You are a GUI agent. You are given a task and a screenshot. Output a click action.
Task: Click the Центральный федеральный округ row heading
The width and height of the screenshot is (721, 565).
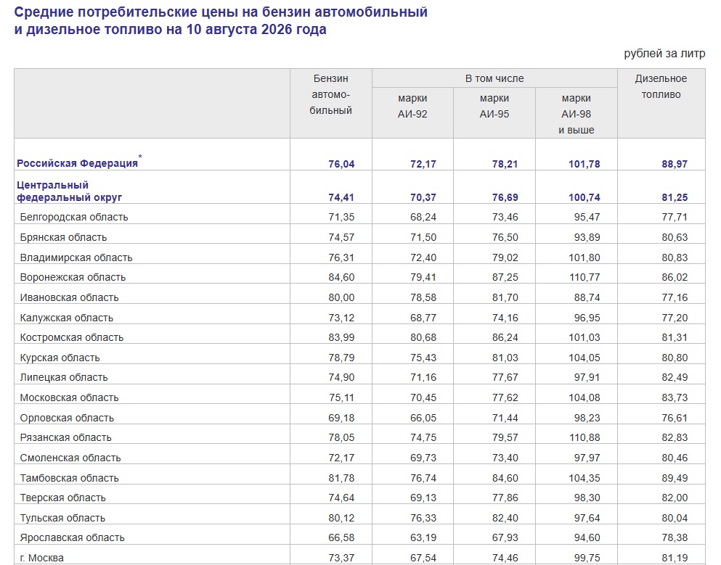70,191
